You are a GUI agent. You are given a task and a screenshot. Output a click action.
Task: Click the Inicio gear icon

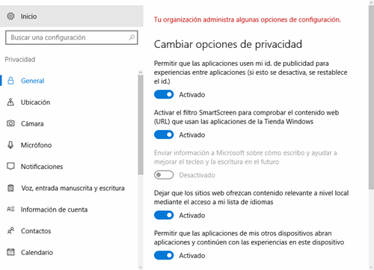coord(10,16)
